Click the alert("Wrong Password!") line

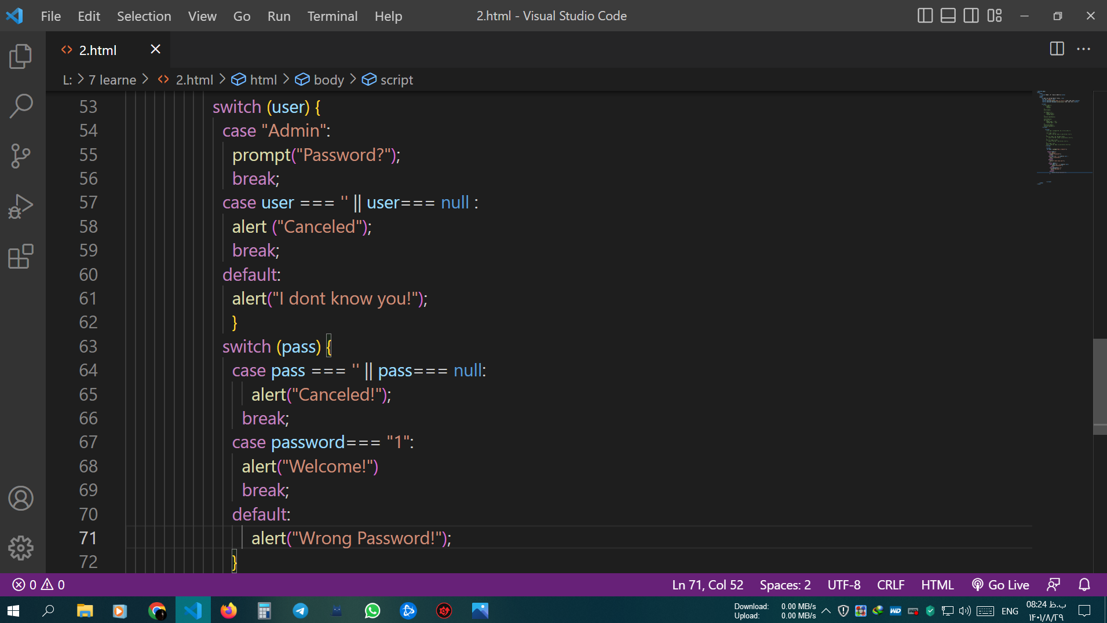tap(351, 538)
